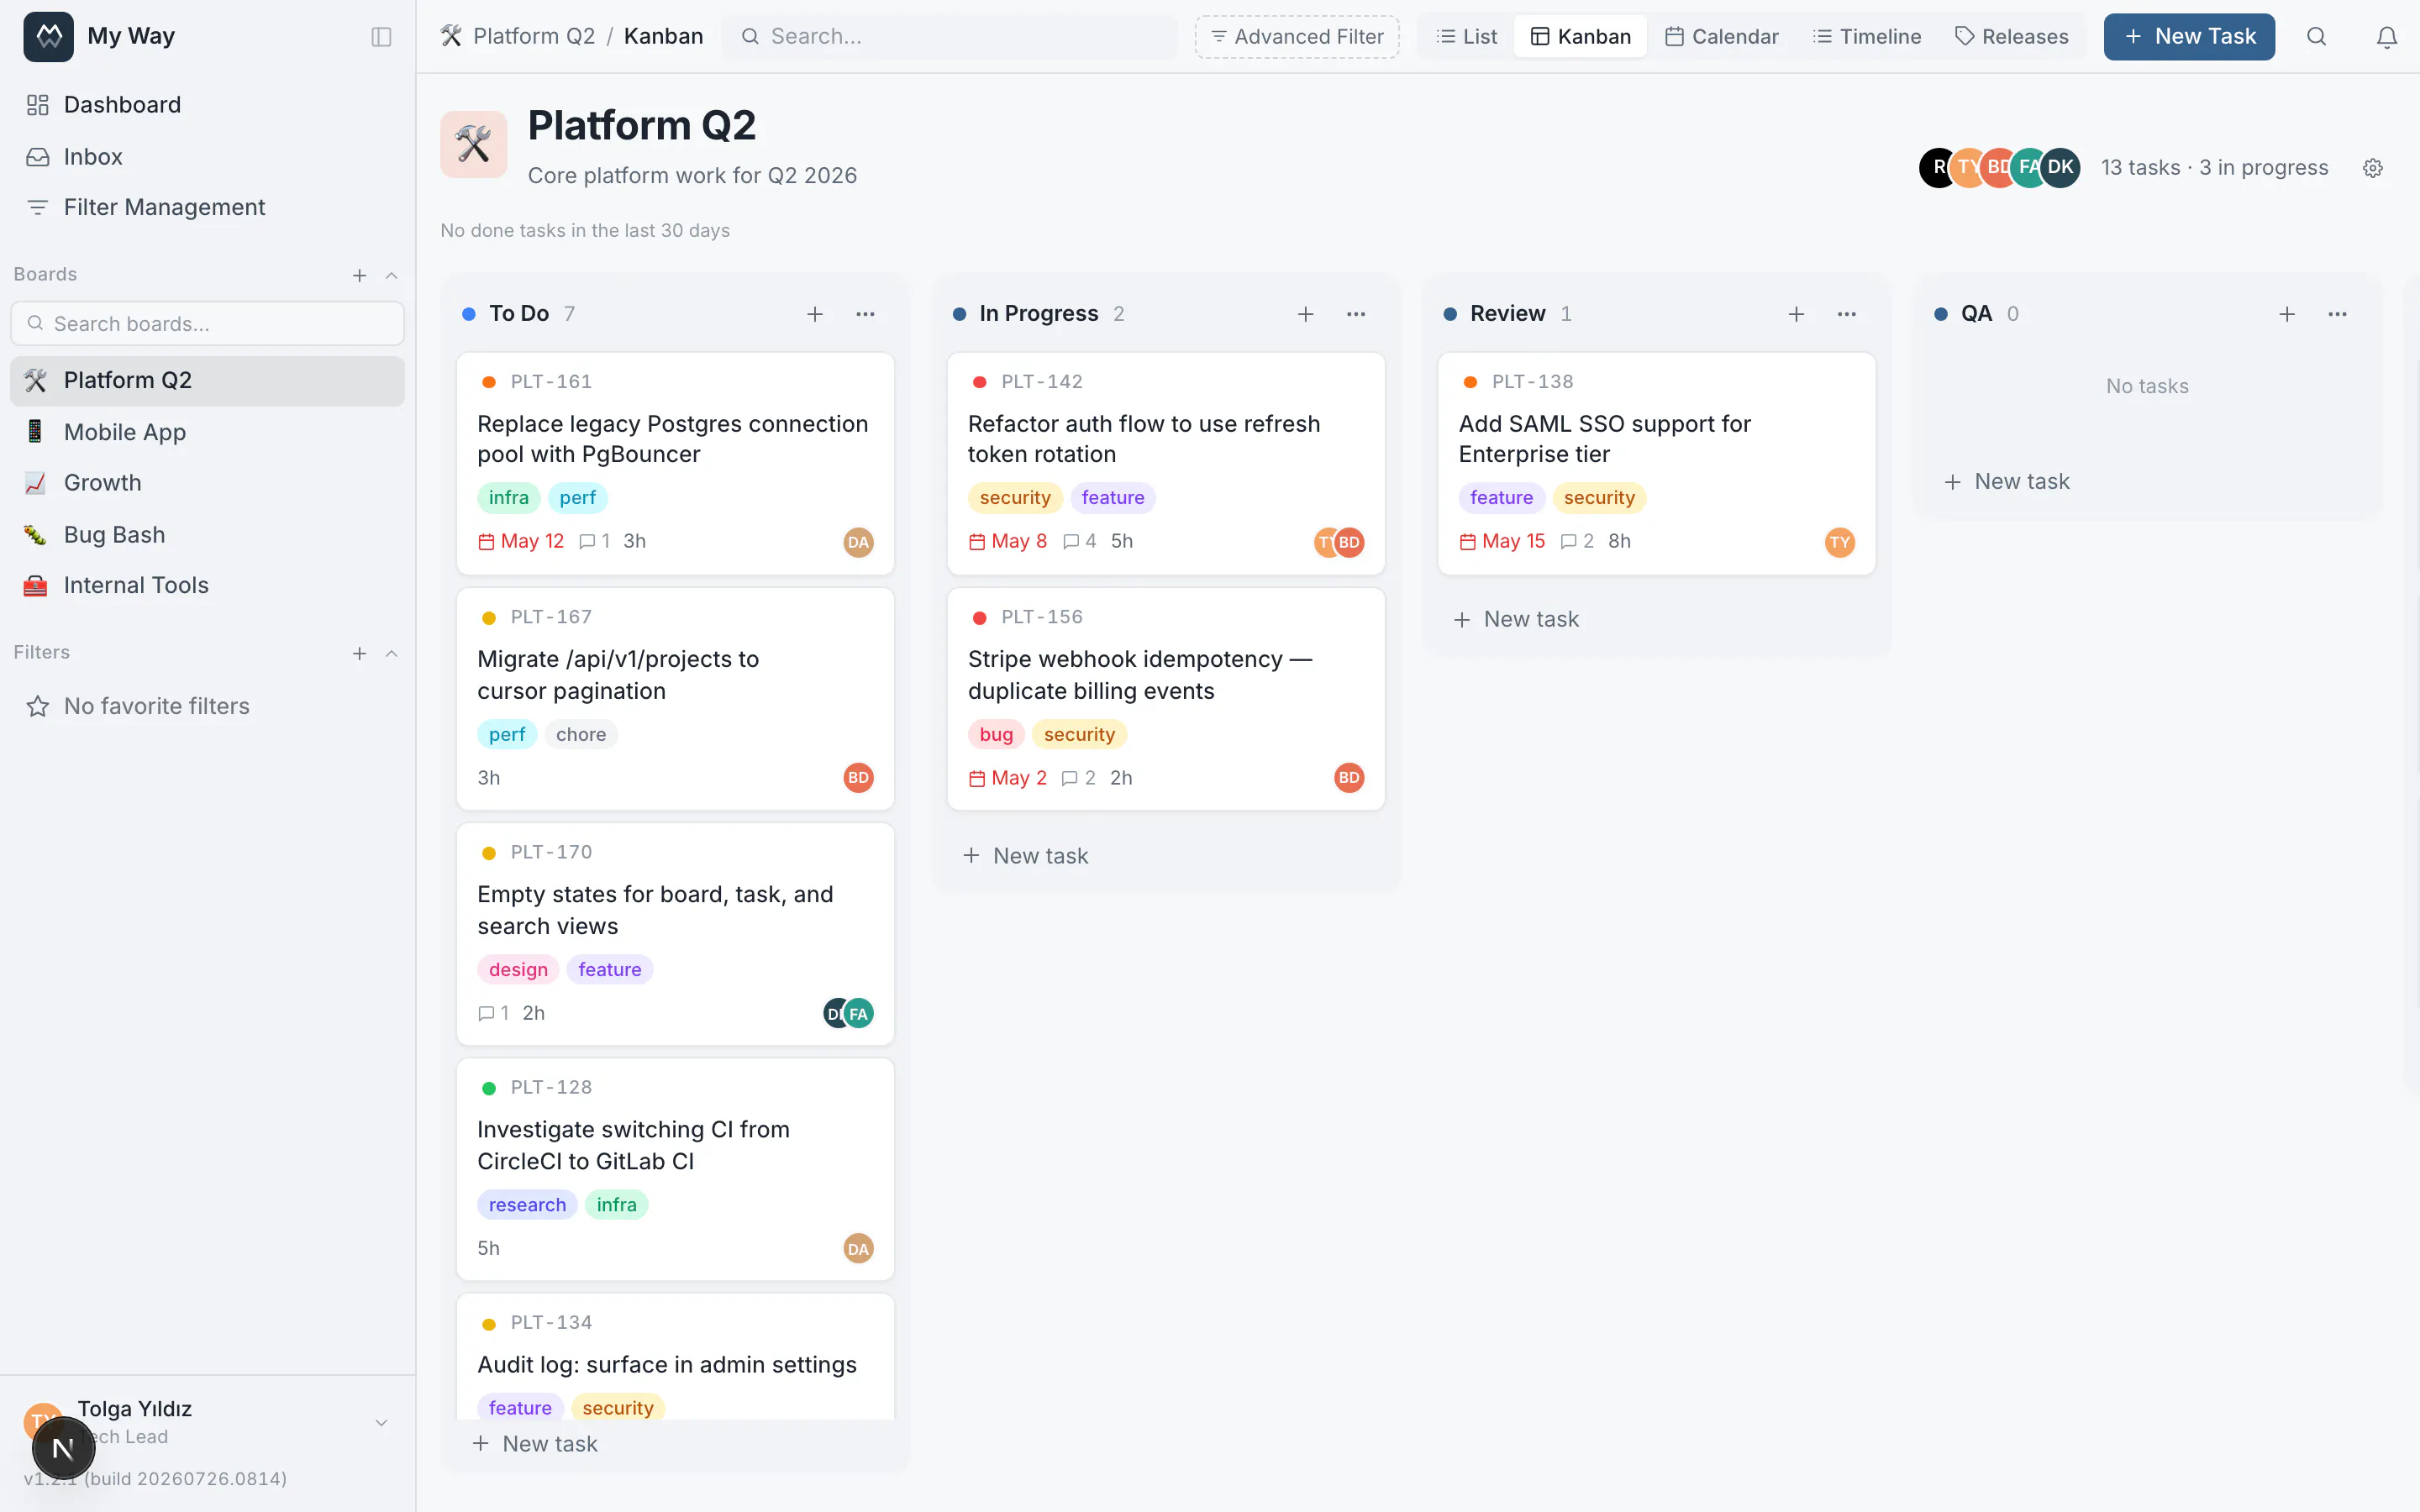The height and width of the screenshot is (1512, 2420).
Task: Add task to the QA column with plus
Action: click(2287, 314)
